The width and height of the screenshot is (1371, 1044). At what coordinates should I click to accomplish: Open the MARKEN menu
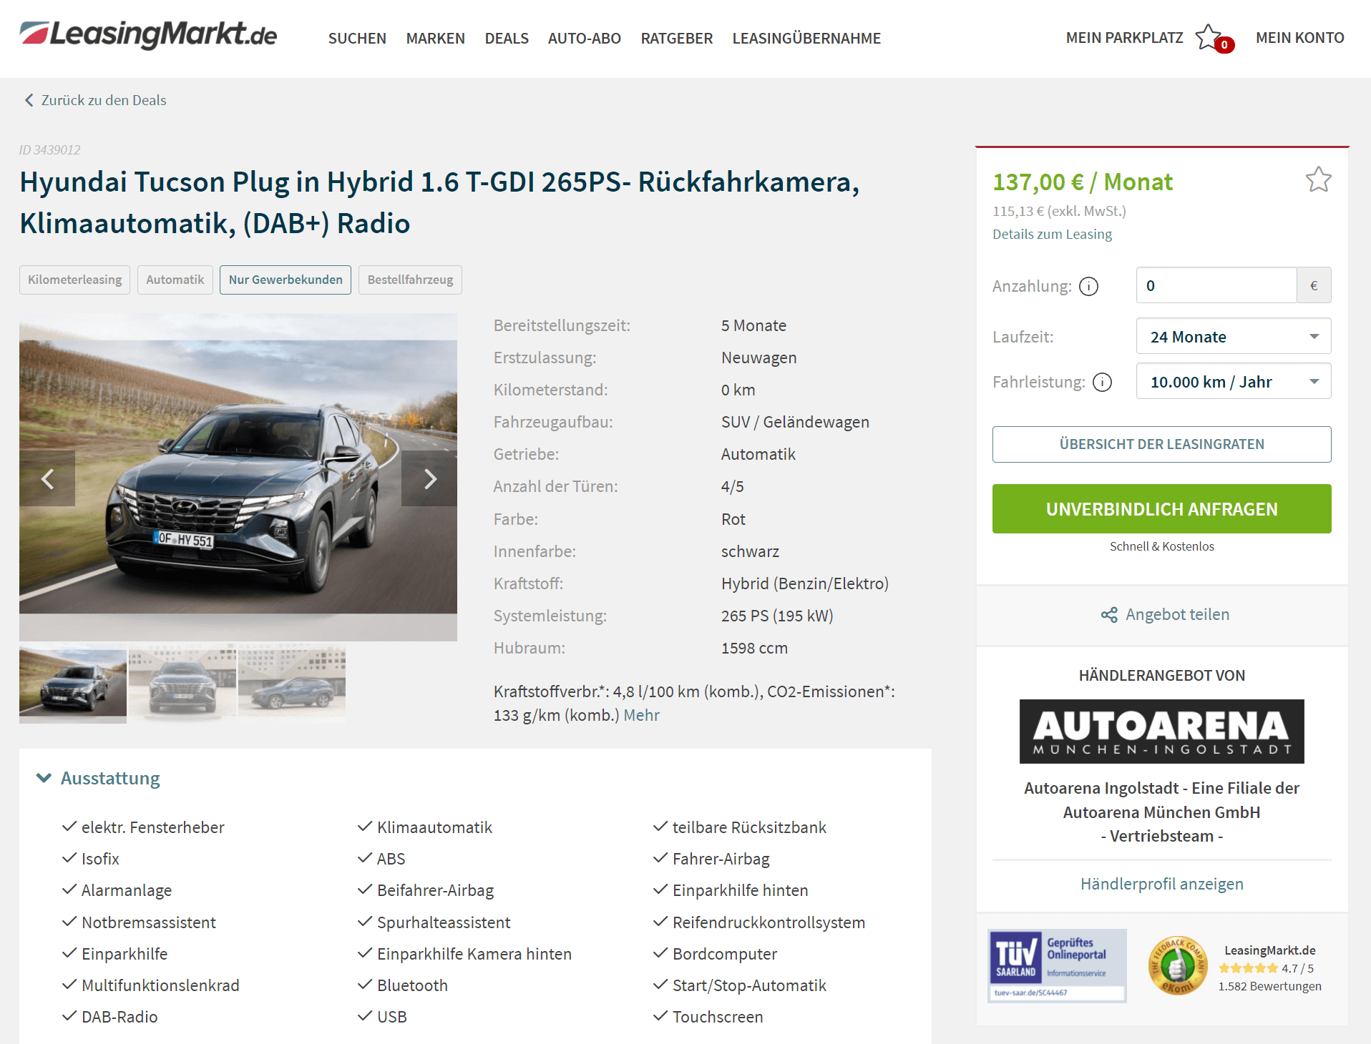coord(435,38)
